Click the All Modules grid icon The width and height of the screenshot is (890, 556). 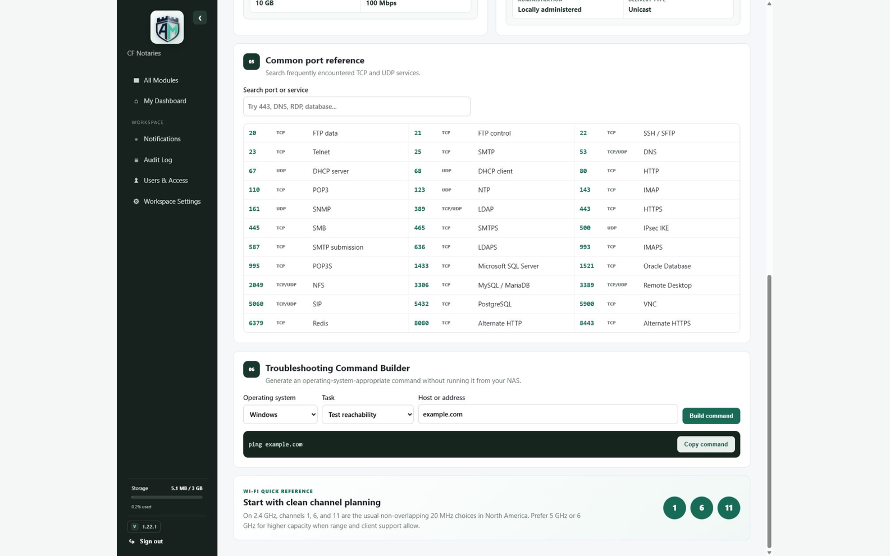coord(136,80)
